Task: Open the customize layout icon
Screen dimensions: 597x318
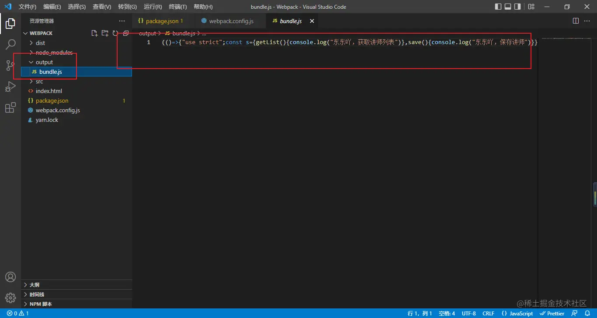Action: point(531,7)
